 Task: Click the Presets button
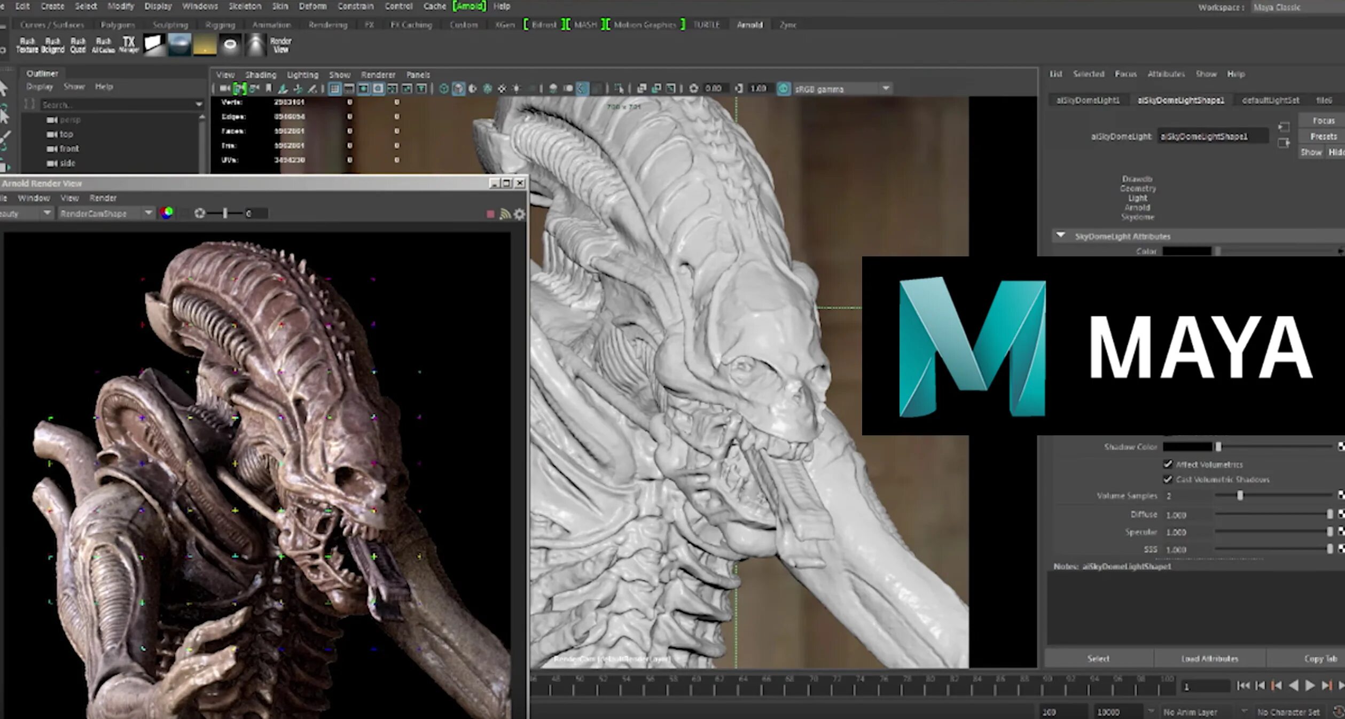[1323, 137]
